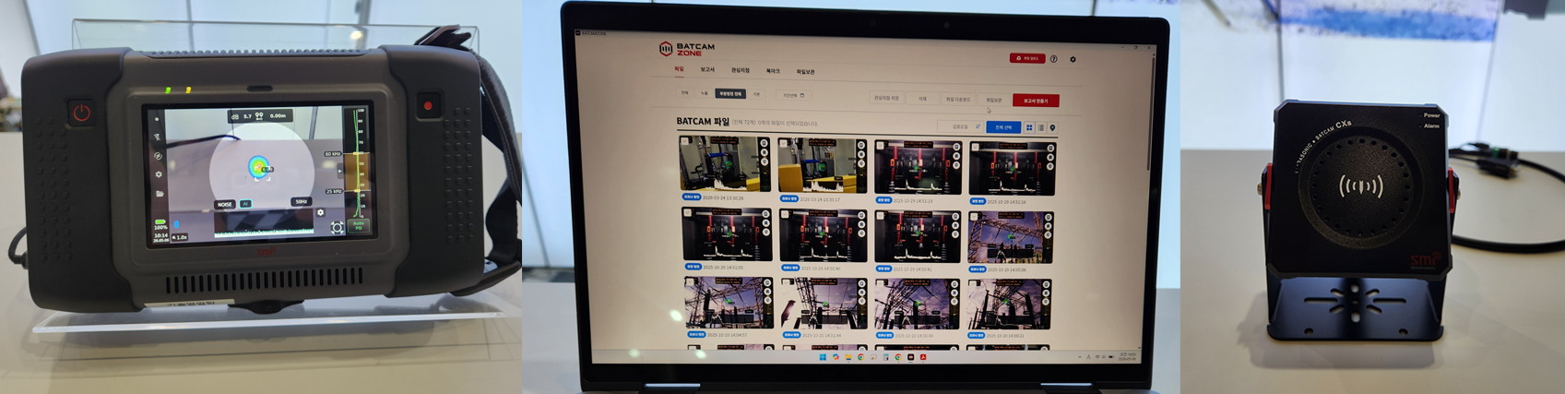The image size is (1565, 394).
Task: Click the red upload button near help icon
Action: click(x=1027, y=58)
